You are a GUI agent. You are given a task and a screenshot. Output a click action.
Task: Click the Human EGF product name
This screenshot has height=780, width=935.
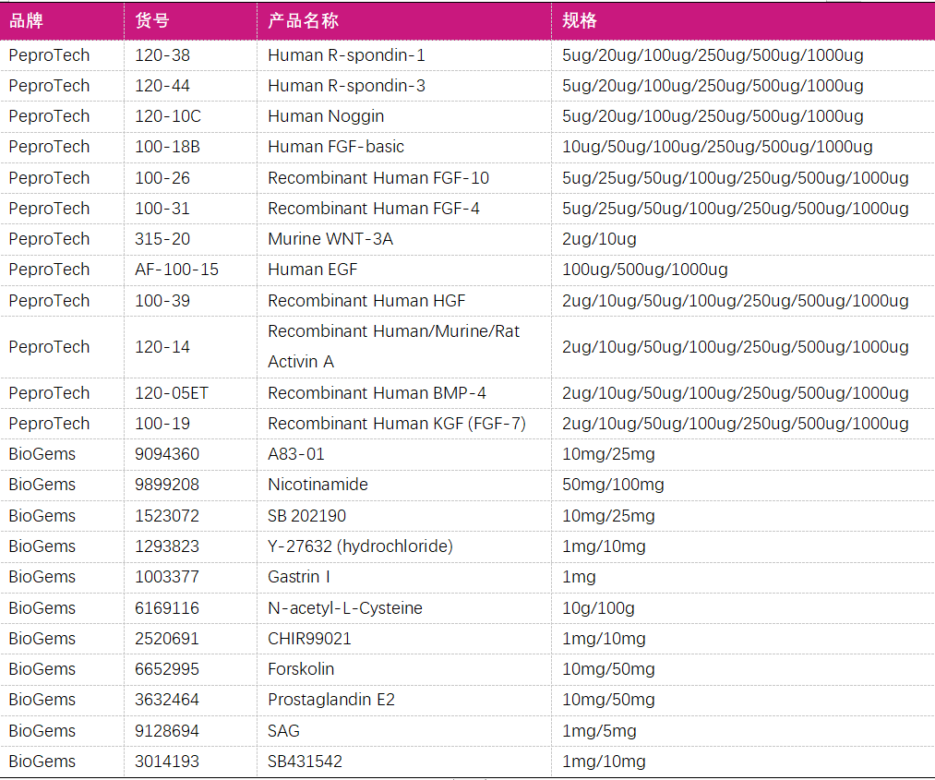tap(312, 270)
